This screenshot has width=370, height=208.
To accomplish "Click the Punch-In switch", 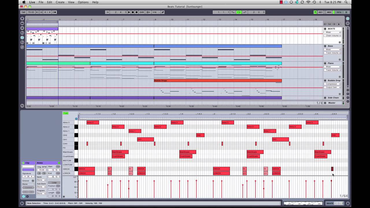I will (x=233, y=12).
